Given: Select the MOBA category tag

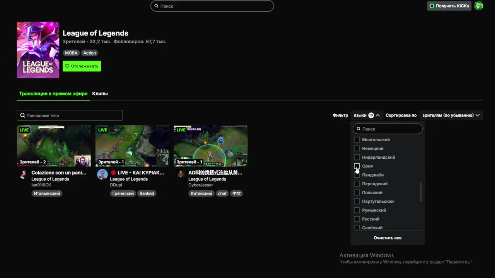Looking at the screenshot, I should (71, 53).
